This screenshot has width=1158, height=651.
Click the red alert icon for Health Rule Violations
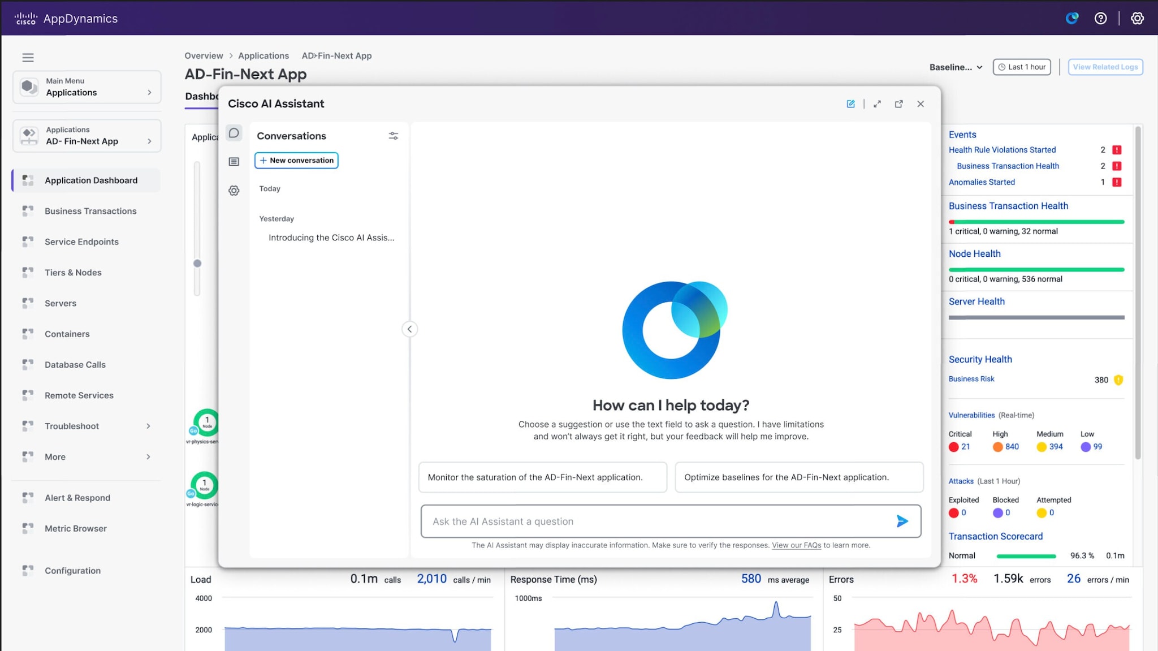click(x=1117, y=150)
